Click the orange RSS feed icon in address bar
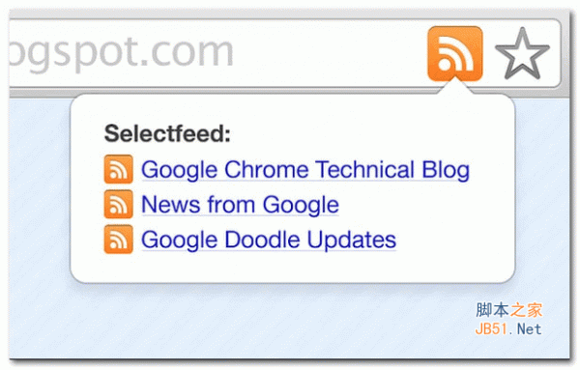Viewport: 580px width, 370px height. (455, 53)
